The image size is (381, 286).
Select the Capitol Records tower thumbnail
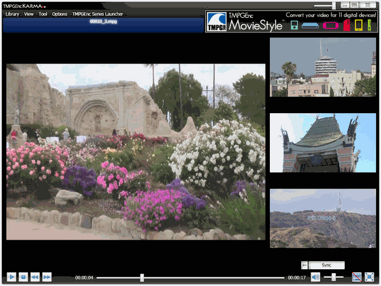point(323,67)
